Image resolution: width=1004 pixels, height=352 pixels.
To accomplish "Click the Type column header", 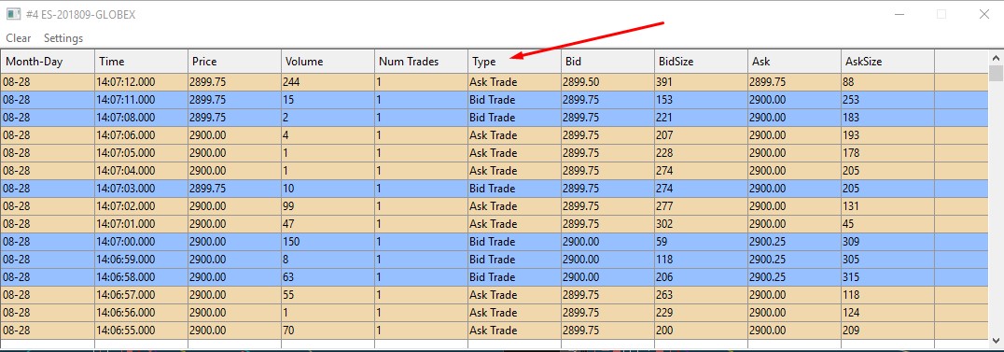I will pyautogui.click(x=515, y=62).
